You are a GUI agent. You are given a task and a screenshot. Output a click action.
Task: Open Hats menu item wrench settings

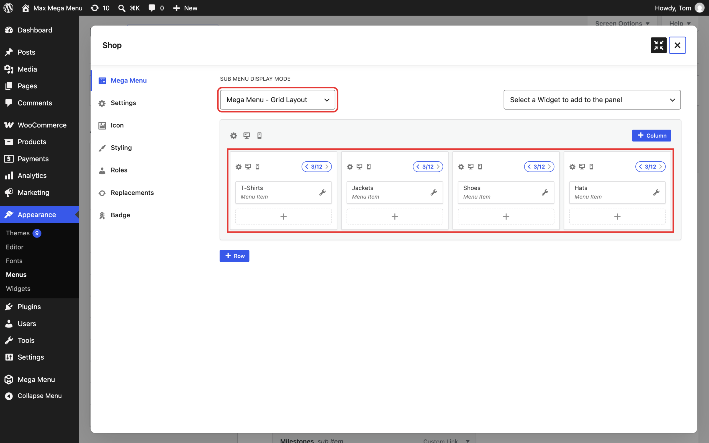click(x=656, y=192)
